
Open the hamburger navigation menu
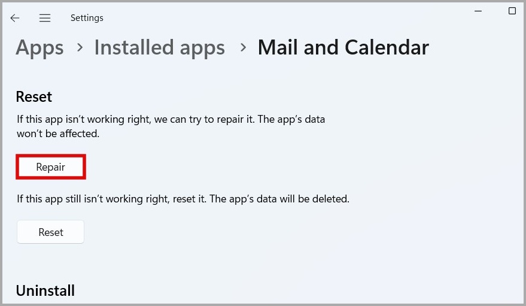point(45,18)
